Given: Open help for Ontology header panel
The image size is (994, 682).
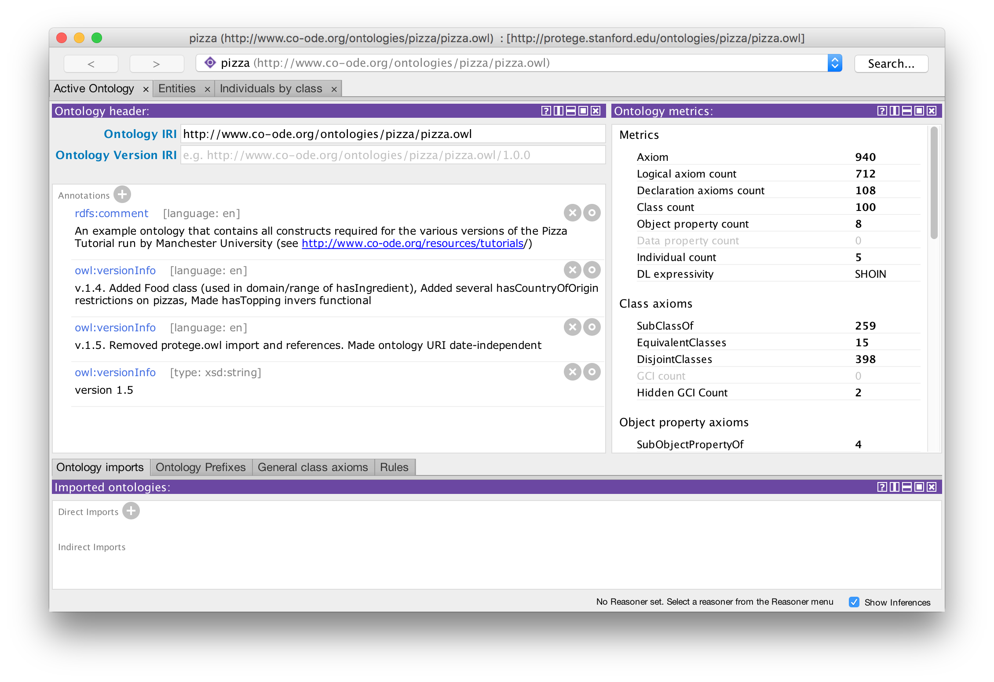Looking at the screenshot, I should click(x=546, y=111).
